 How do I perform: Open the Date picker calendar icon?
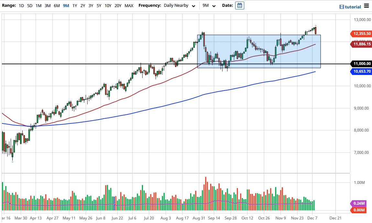tap(239, 5)
